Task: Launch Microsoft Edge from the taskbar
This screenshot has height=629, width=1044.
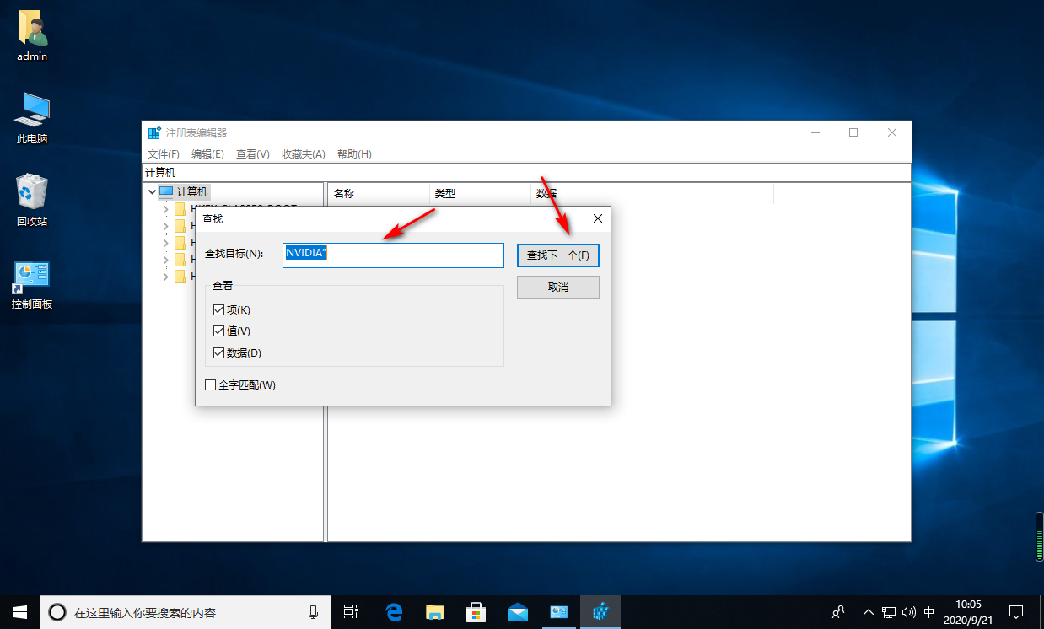Action: coord(394,612)
